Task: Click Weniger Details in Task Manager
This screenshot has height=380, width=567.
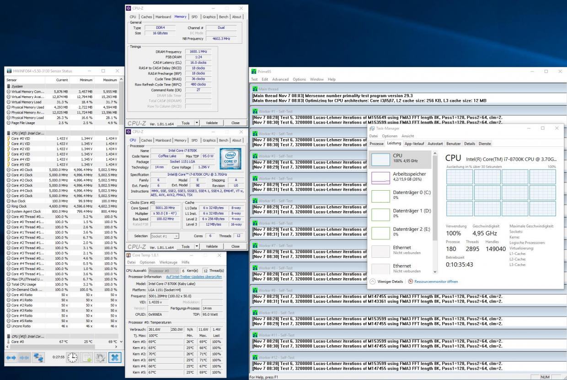Action: [x=390, y=281]
